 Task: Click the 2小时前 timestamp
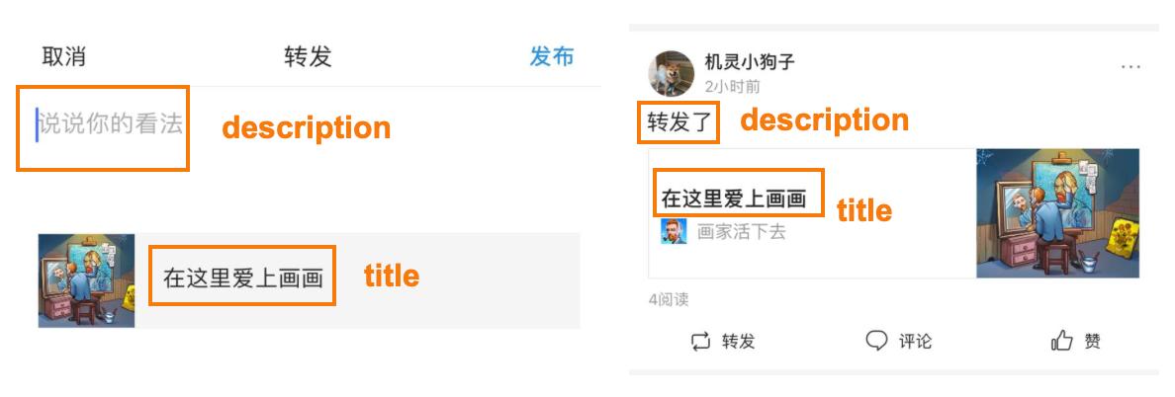pyautogui.click(x=732, y=87)
